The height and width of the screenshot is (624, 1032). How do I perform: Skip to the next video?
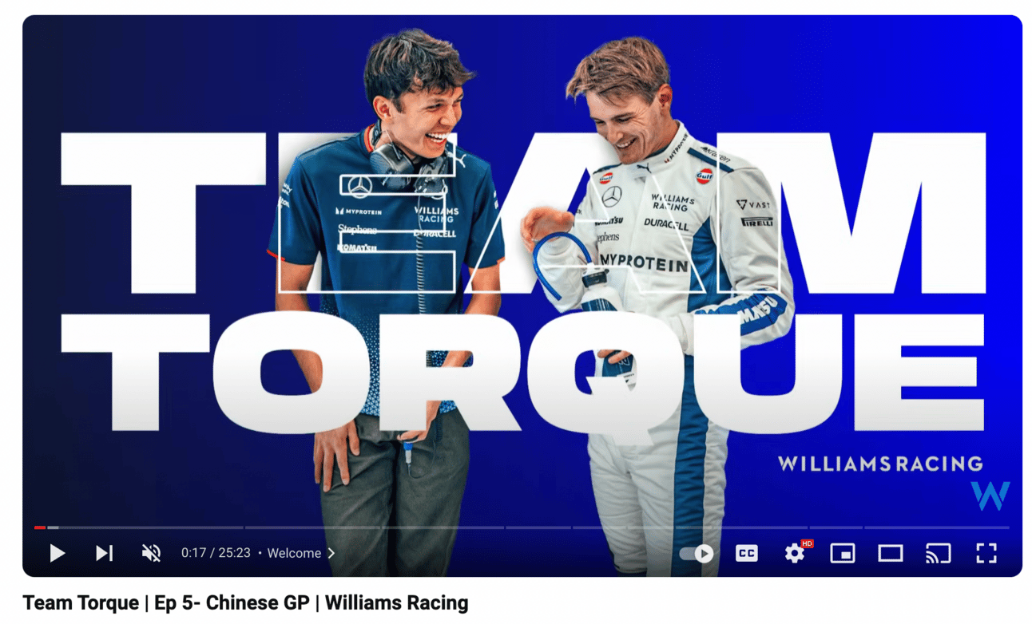point(104,553)
